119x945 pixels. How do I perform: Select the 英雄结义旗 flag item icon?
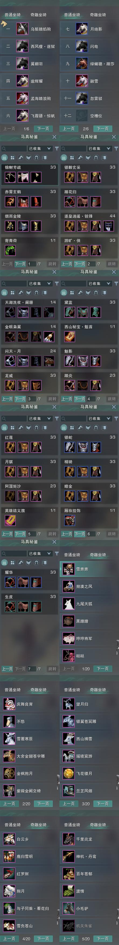10,520
